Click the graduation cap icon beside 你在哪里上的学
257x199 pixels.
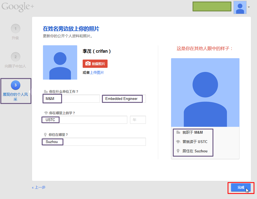46,113
